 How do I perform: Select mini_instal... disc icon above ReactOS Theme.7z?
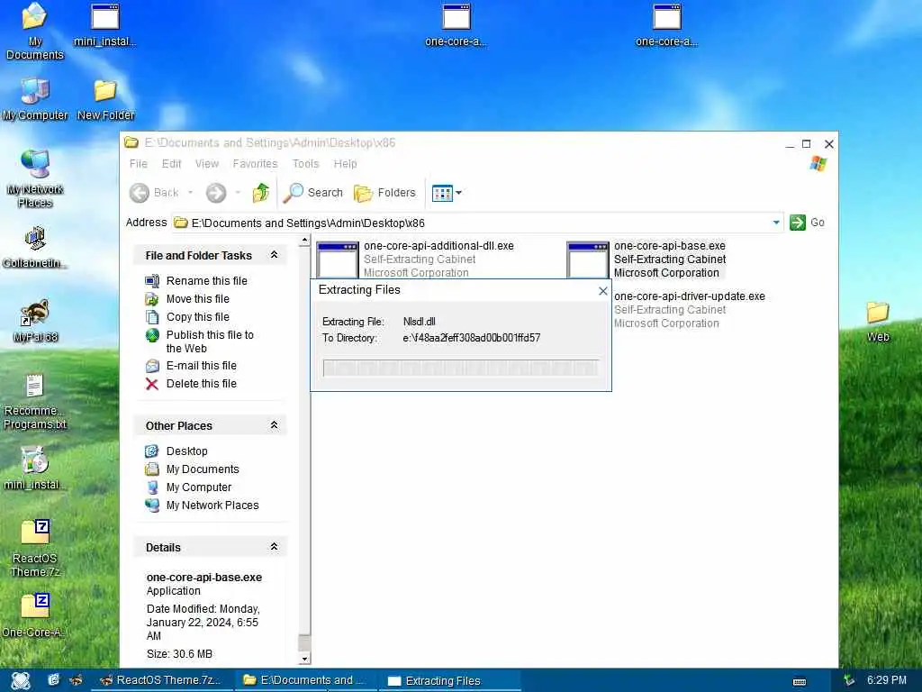coord(35,469)
